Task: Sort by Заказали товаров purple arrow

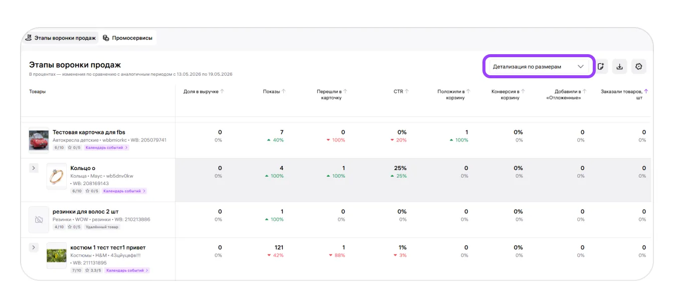Action: (646, 91)
